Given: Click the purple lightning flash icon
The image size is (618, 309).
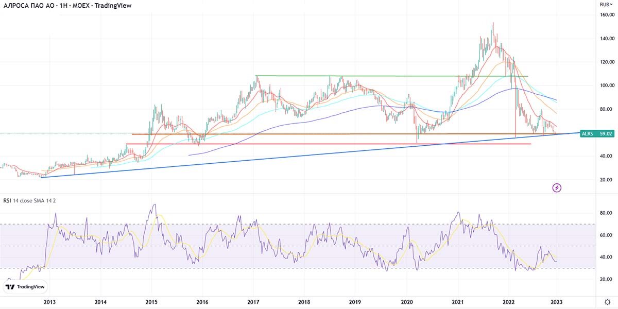Looking at the screenshot, I should (557, 187).
